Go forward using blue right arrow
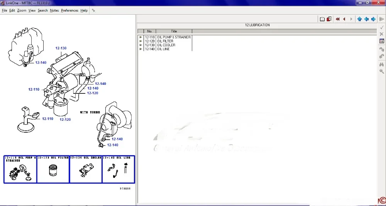Viewport: 386px width, 206px height. pyautogui.click(x=373, y=19)
